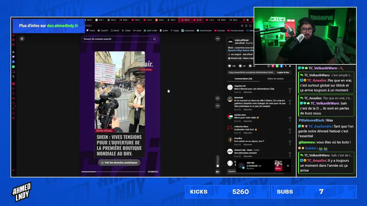Screen dimensions: 367x206
Task: Bookmark the video with save icon
Action: point(250,66)
